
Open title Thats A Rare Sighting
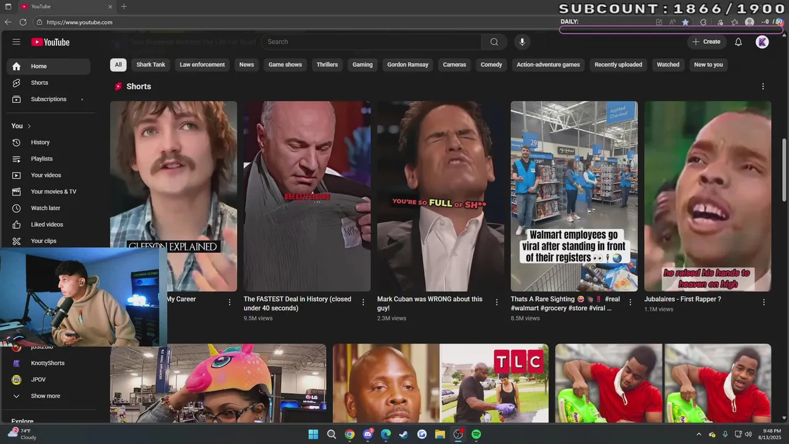pos(565,303)
